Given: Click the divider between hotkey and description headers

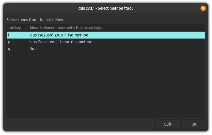Looking at the screenshot, I should click(x=28, y=28).
